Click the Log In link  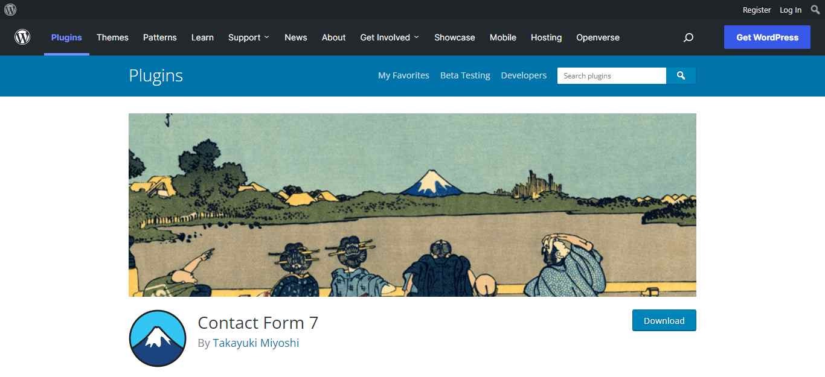[x=791, y=10]
